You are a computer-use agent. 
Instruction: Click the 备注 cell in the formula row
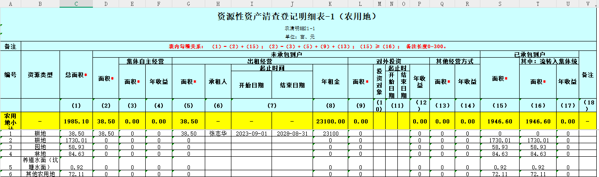(10, 46)
